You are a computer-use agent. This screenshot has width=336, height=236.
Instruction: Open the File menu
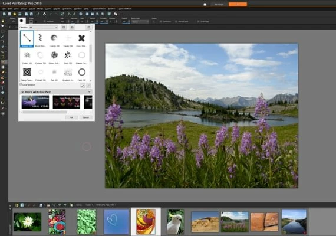(4, 9)
